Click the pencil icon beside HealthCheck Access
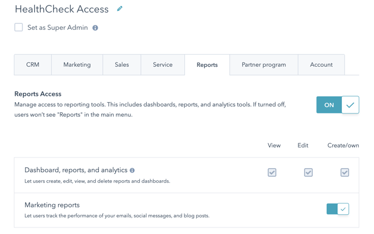 [x=120, y=9]
